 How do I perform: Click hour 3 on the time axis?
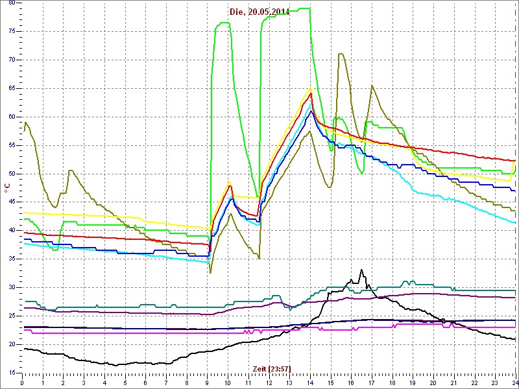[x=84, y=383]
